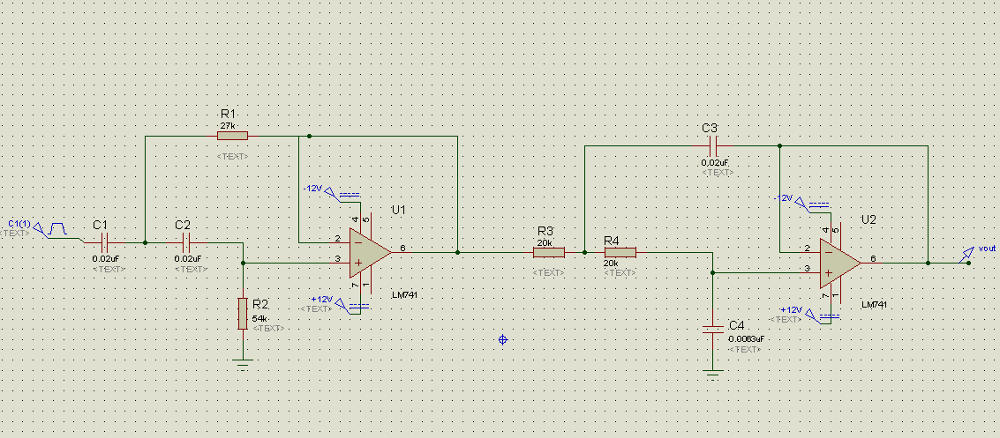Select the -12V supply terminal above U2
The height and width of the screenshot is (438, 1000).
pyautogui.click(x=801, y=204)
